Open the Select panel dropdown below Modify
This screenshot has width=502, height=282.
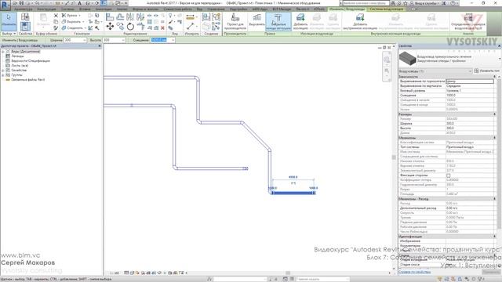point(9,34)
